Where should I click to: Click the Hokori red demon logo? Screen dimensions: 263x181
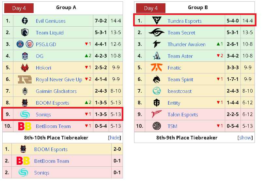[x=25, y=68]
